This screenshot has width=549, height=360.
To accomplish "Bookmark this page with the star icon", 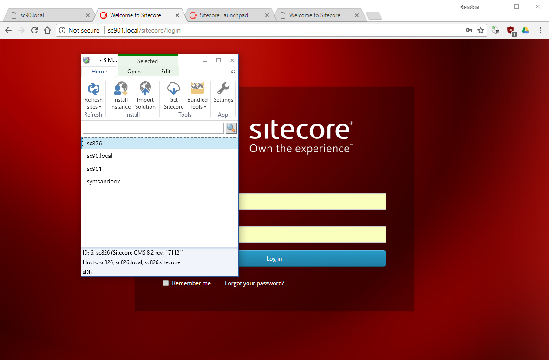I will tap(481, 31).
